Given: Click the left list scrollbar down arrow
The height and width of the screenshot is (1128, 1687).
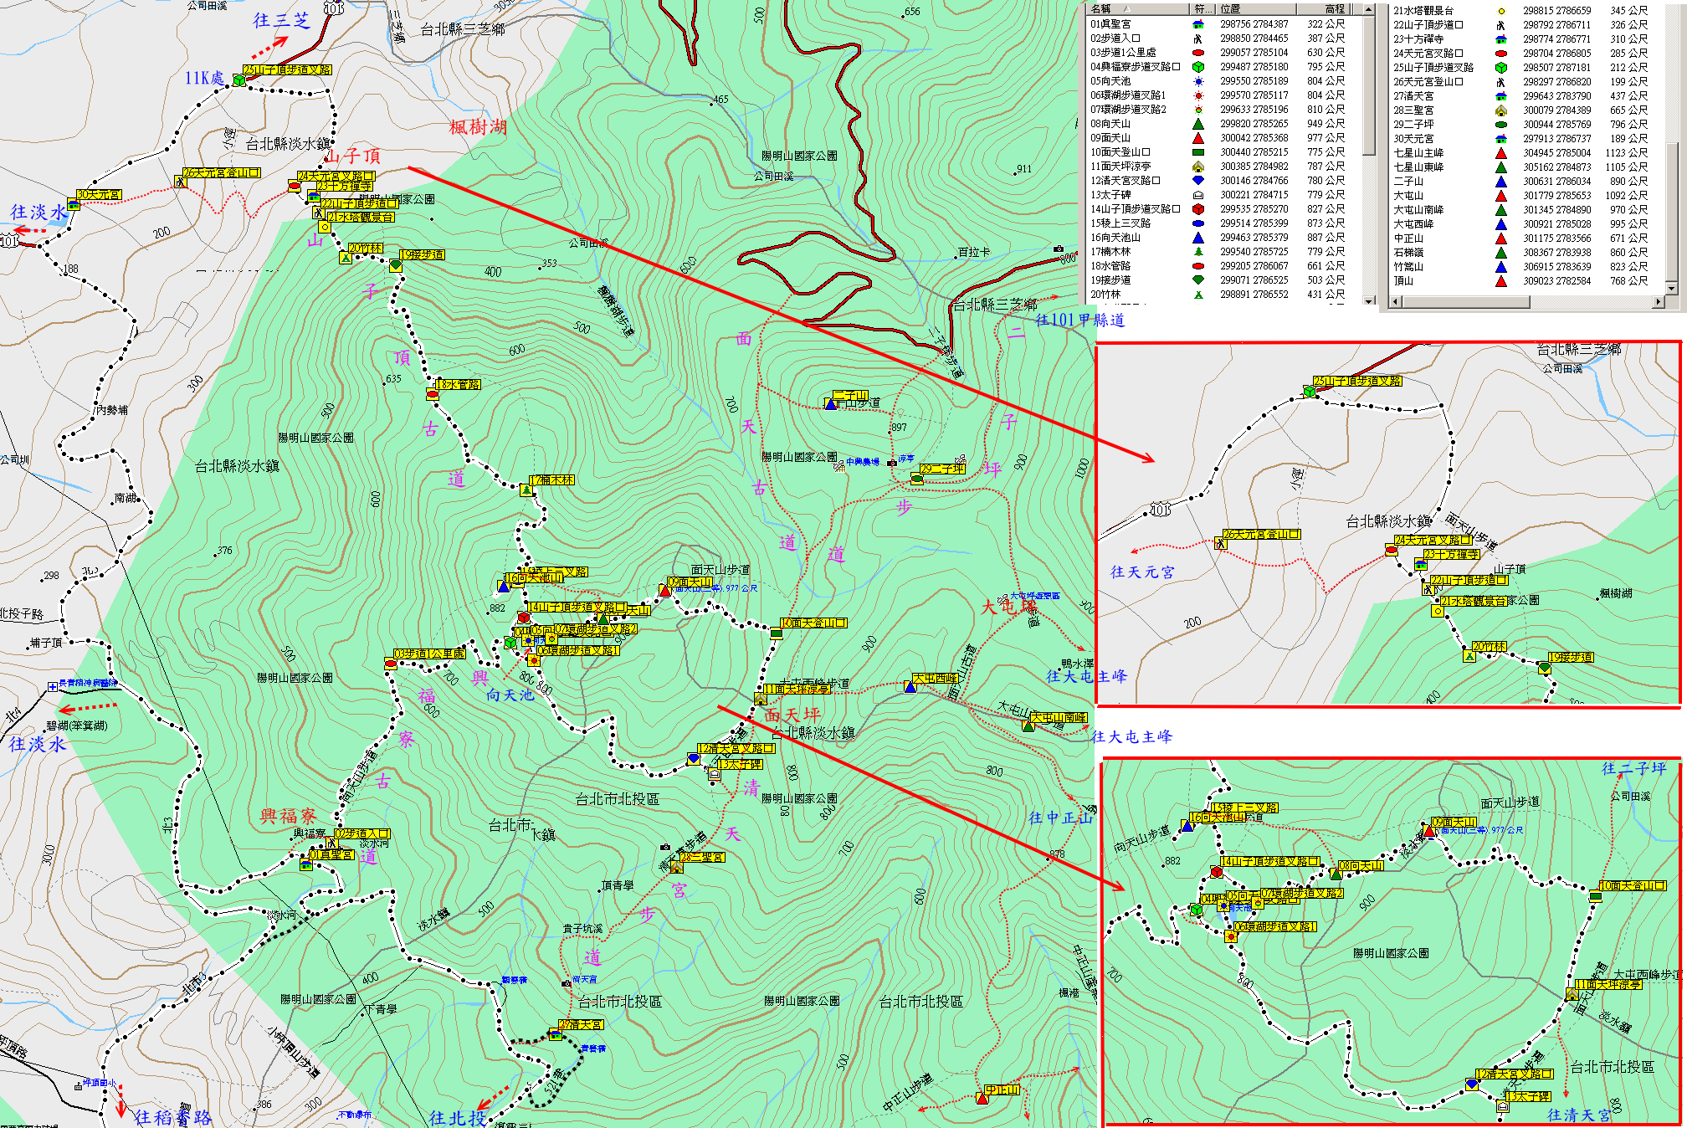Looking at the screenshot, I should tap(1369, 300).
